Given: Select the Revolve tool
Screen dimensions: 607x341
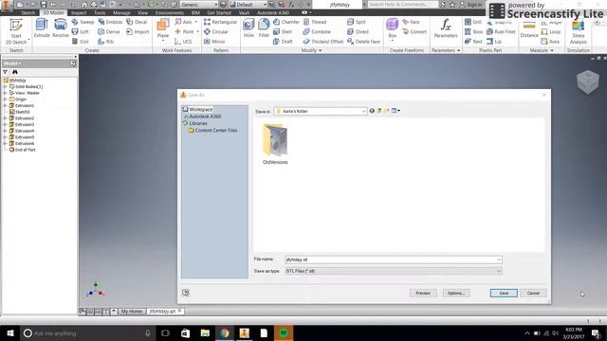Looking at the screenshot, I should [x=61, y=27].
